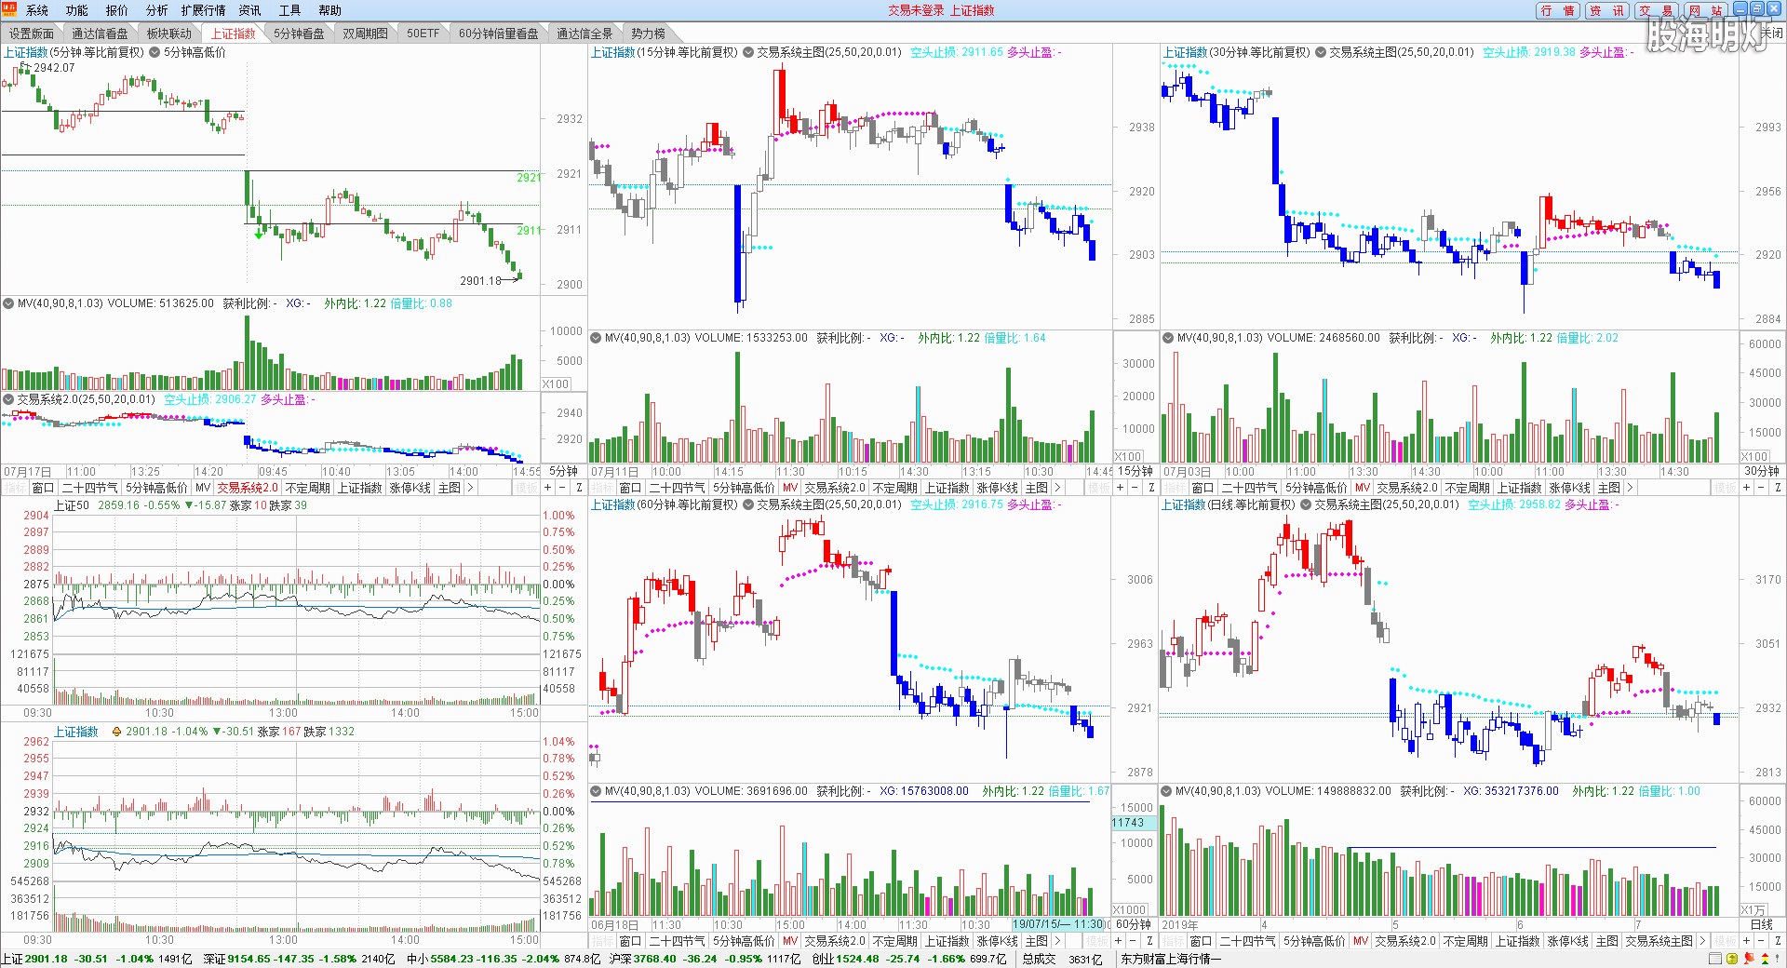The image size is (1787, 968).
Task: Switch to the 板块联动 tab
Action: 169,34
